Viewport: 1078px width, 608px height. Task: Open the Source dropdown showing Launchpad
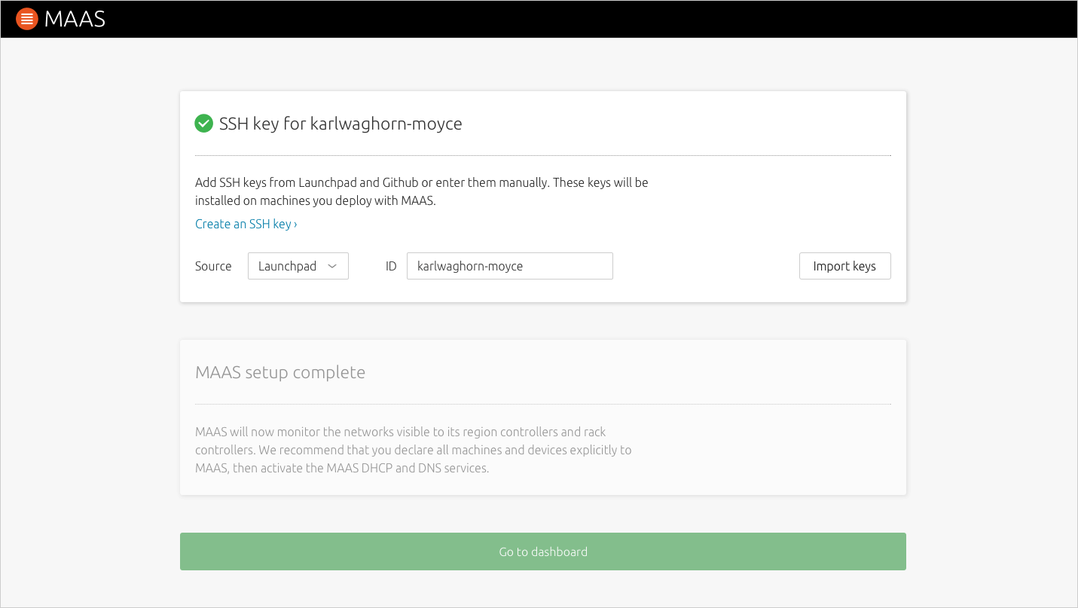coord(298,266)
